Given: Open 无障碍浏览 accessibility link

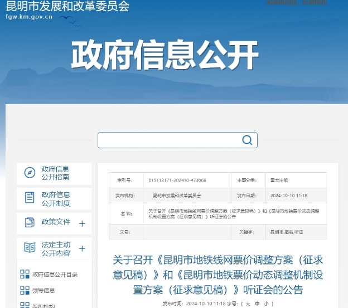Looking at the screenshot, I should pos(282,2).
